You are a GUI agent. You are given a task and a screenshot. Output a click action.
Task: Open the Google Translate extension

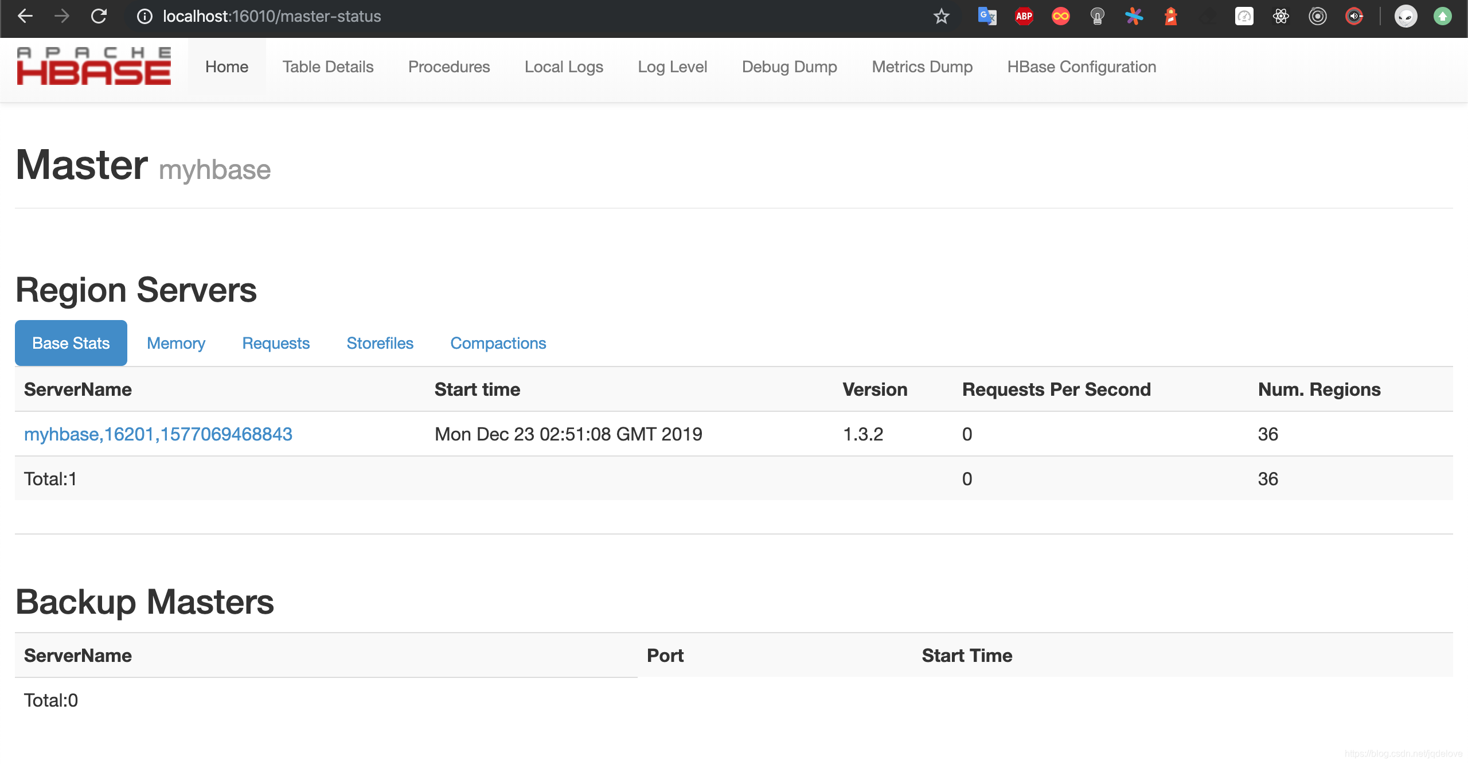pyautogui.click(x=986, y=16)
